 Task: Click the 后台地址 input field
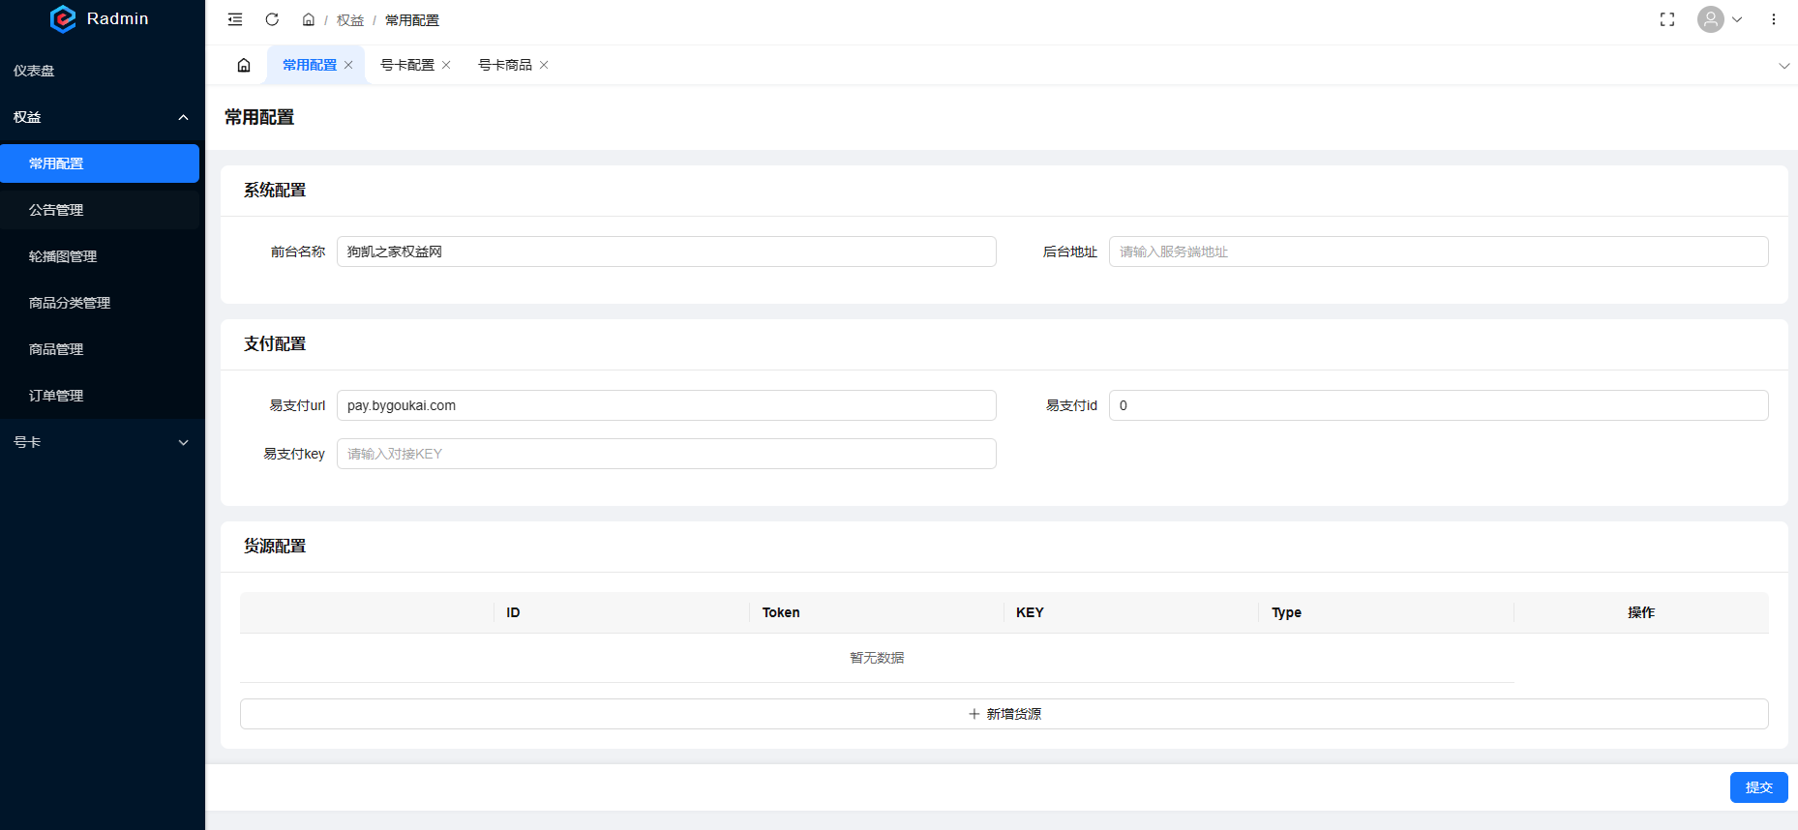coord(1438,252)
